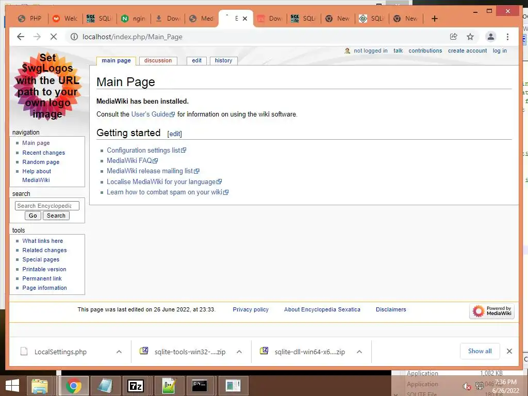Switch to the PHP browser tab

click(x=30, y=19)
